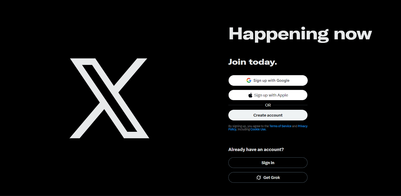Click the Grok icon beside Get Grok
The image size is (401, 196).
[x=259, y=177]
